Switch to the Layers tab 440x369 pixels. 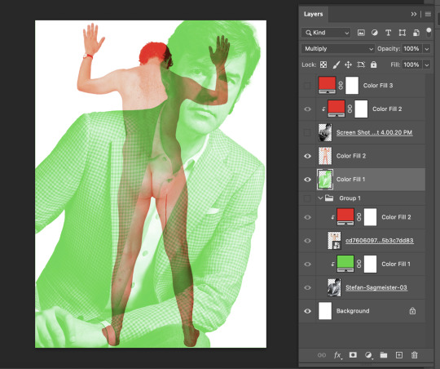314,14
